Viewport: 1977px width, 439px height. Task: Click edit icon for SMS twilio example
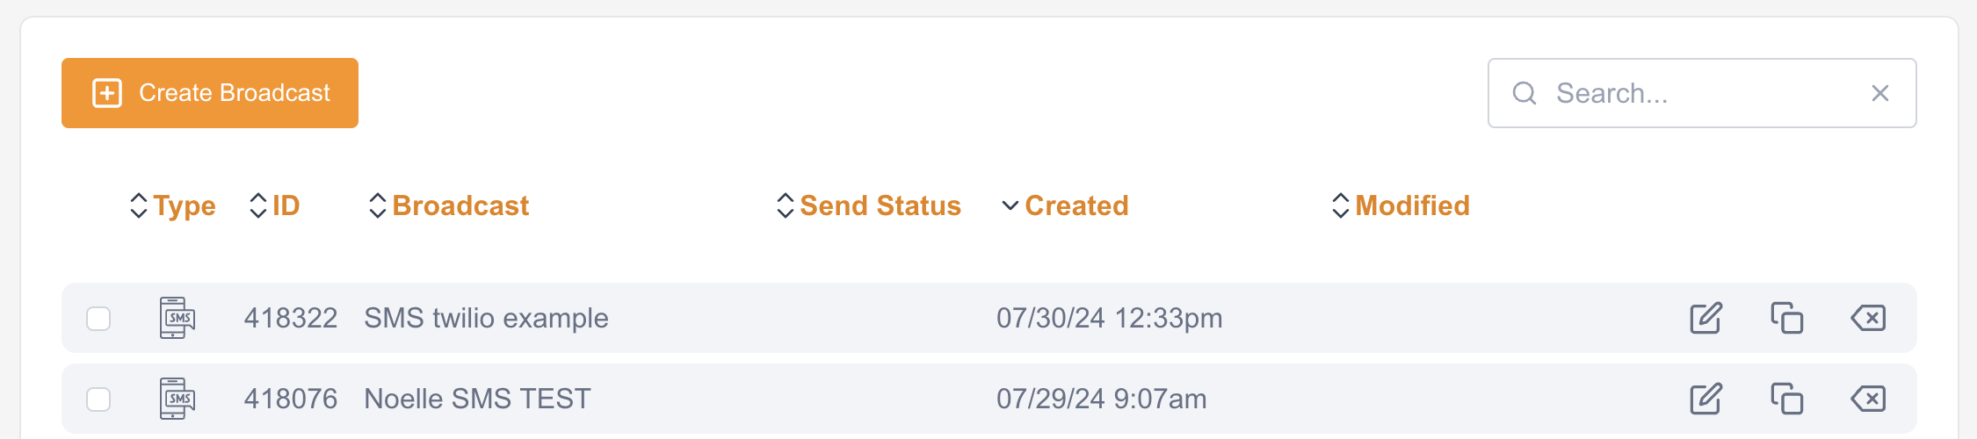coord(1705,318)
